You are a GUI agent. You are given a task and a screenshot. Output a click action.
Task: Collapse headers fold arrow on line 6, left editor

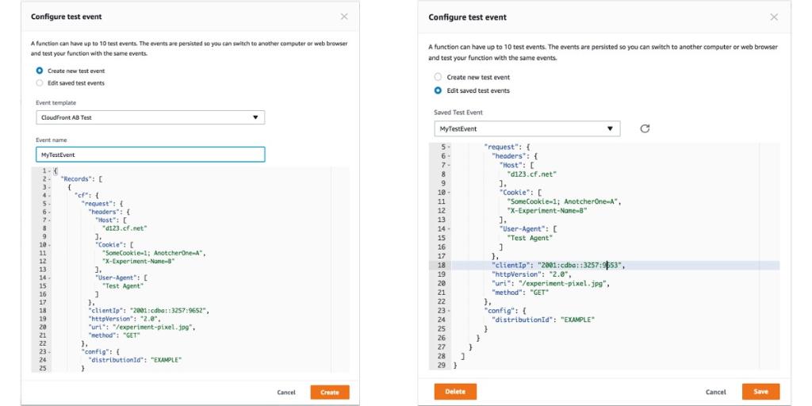tap(48, 213)
